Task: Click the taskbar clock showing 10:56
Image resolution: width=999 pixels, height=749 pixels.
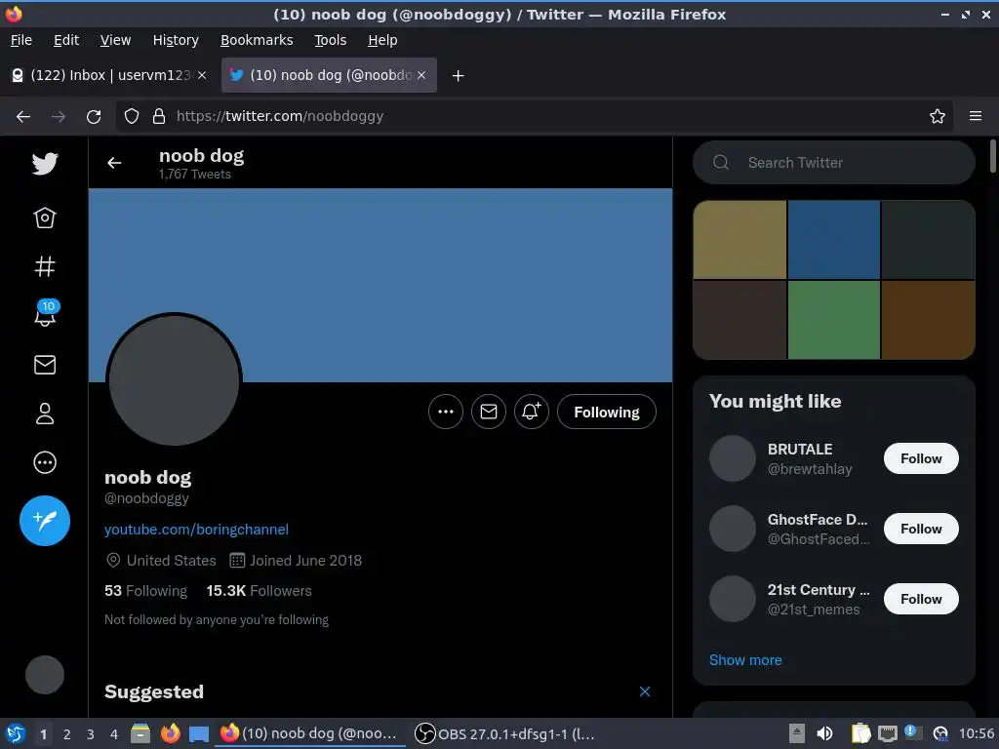Action: click(976, 733)
